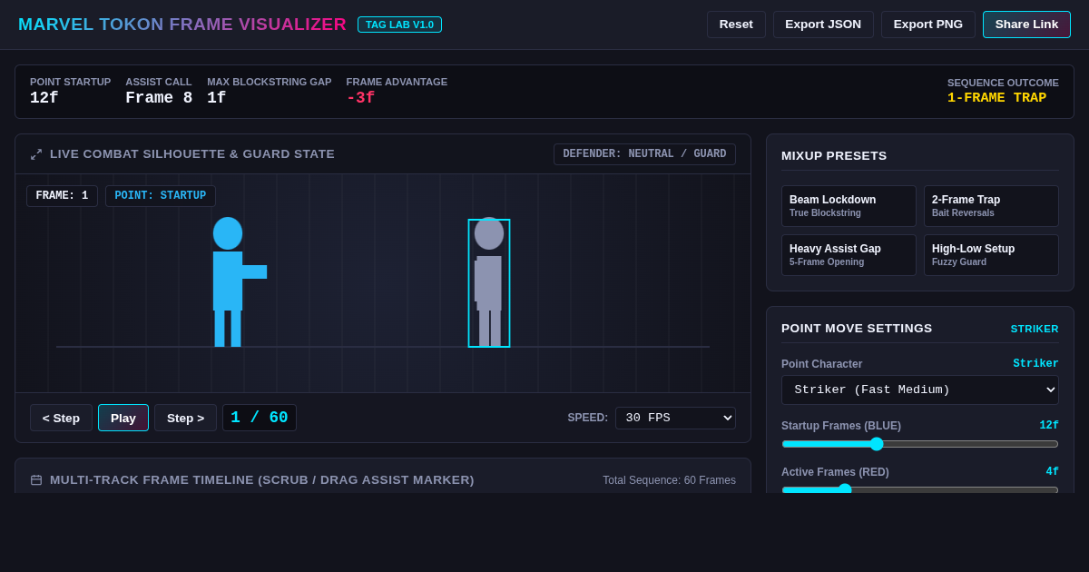This screenshot has height=572, width=1089.
Task: Click the Frame Advantage value -3f
Action: point(360,98)
